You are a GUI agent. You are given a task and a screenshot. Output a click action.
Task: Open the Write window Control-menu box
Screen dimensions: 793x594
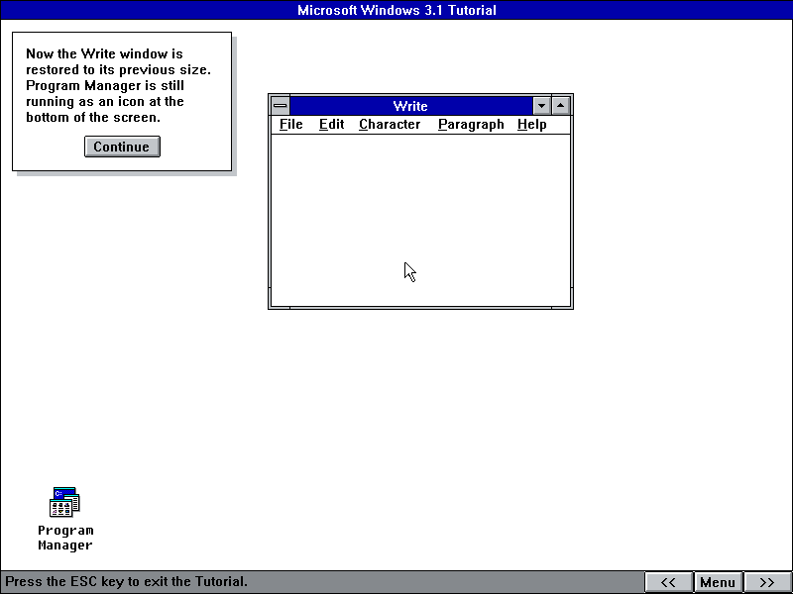pyautogui.click(x=281, y=106)
